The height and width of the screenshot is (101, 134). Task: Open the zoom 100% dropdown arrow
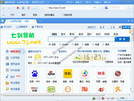126,98
